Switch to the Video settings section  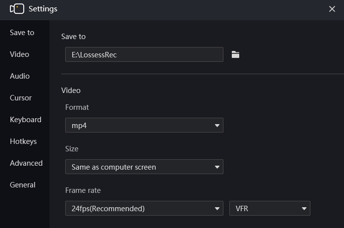coord(19,54)
